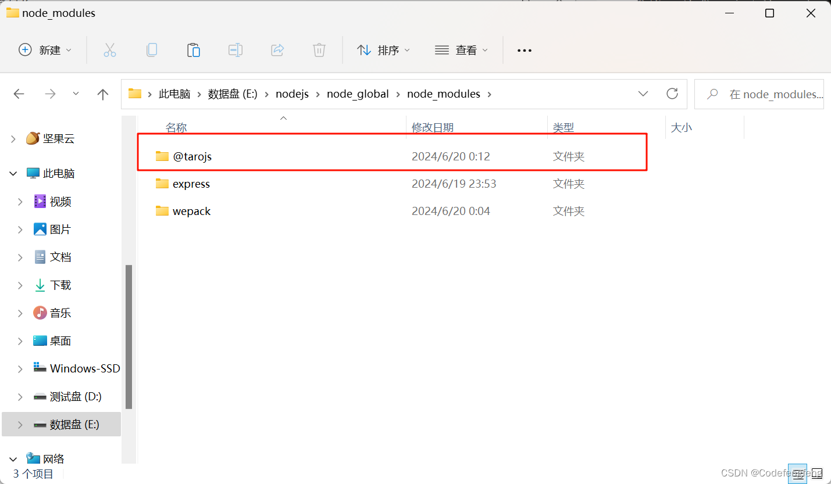831x484 pixels.
Task: Open the See more ellipsis menu
Action: (x=525, y=51)
